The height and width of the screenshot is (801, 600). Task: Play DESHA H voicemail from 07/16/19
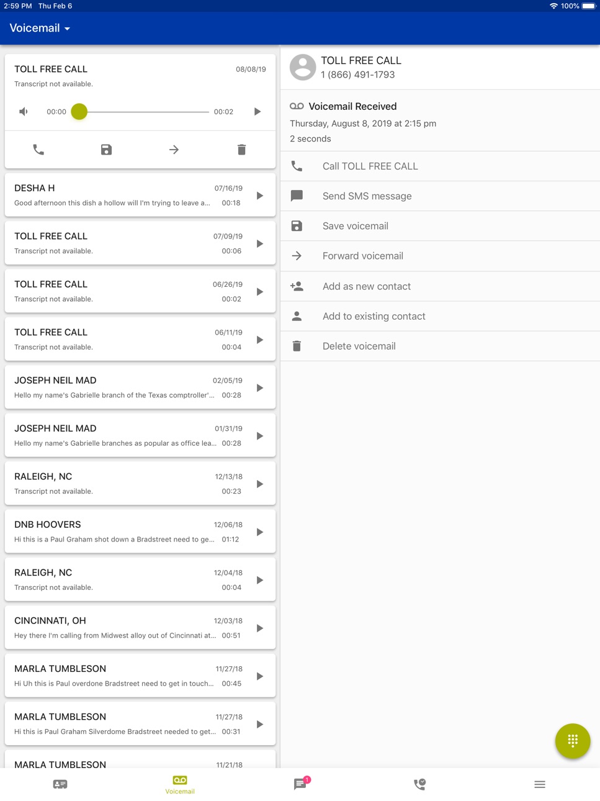coord(260,196)
